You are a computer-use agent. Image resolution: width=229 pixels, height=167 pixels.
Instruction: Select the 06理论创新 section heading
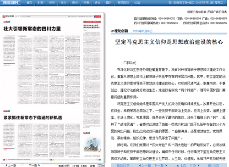119,31
